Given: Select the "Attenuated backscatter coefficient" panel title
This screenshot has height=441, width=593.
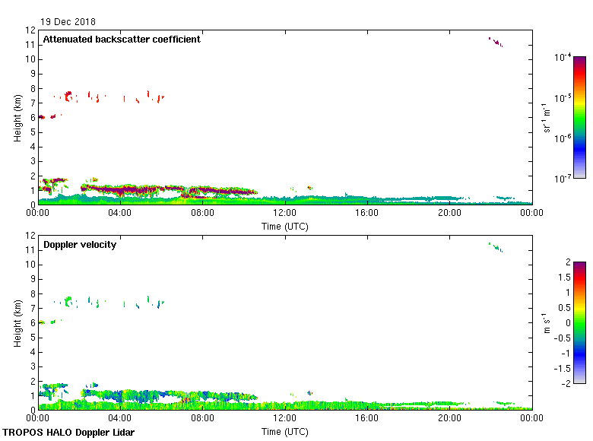Looking at the screenshot, I should click(122, 40).
